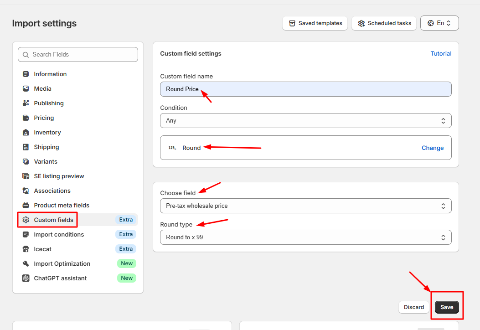Click the New badge beside ChatGPT assistant

coord(127,278)
